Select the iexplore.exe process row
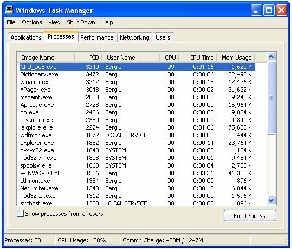Image resolution: width=292 pixels, height=249 pixels. [137, 127]
